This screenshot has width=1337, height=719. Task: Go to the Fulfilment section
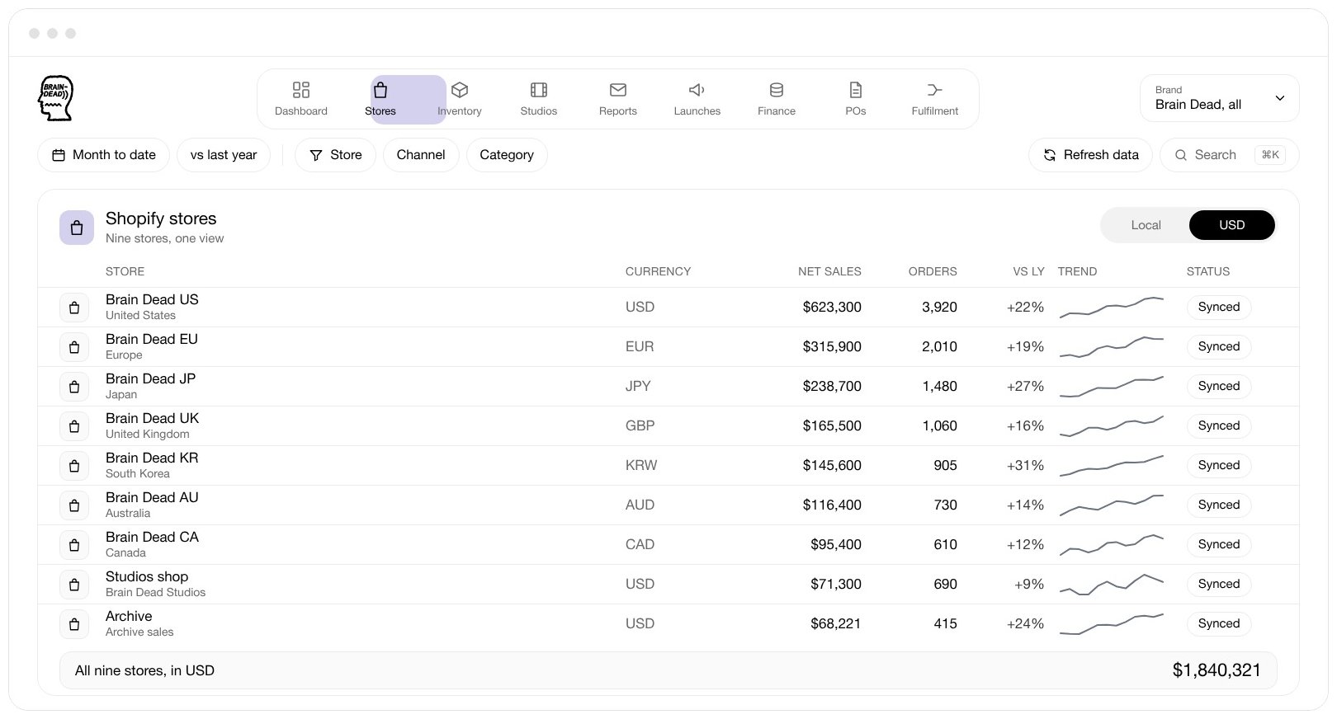[935, 99]
